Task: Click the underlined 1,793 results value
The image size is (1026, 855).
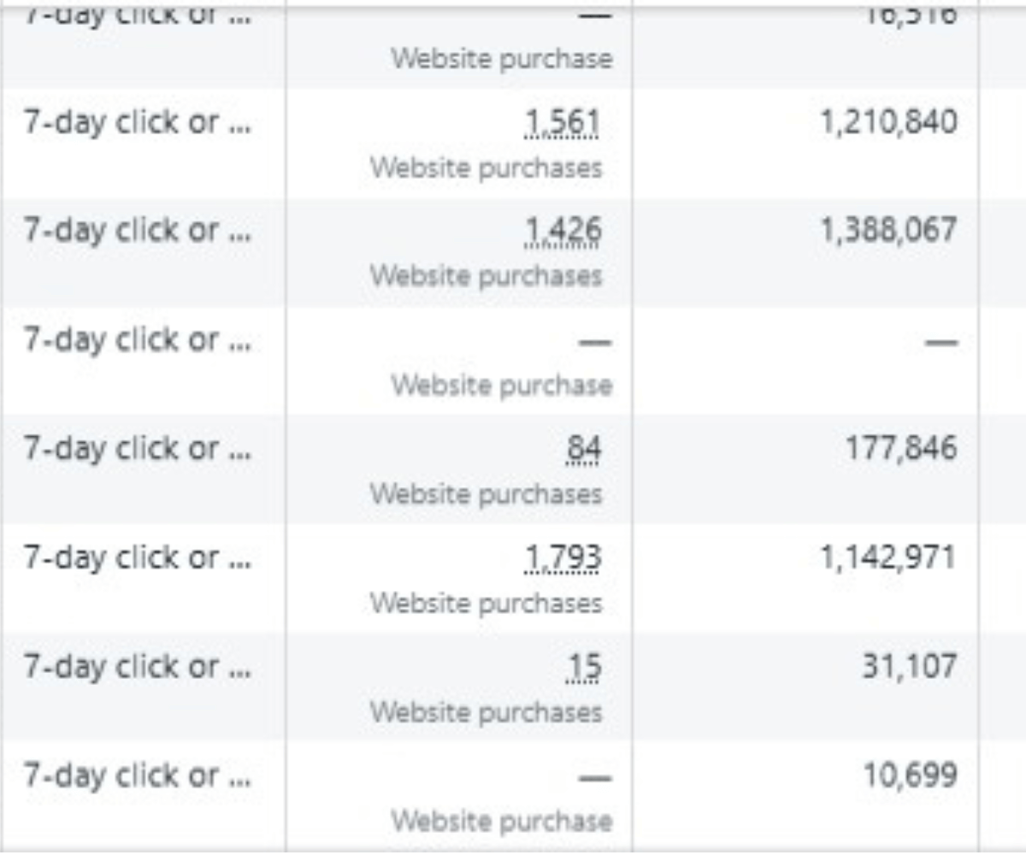Action: click(x=561, y=558)
